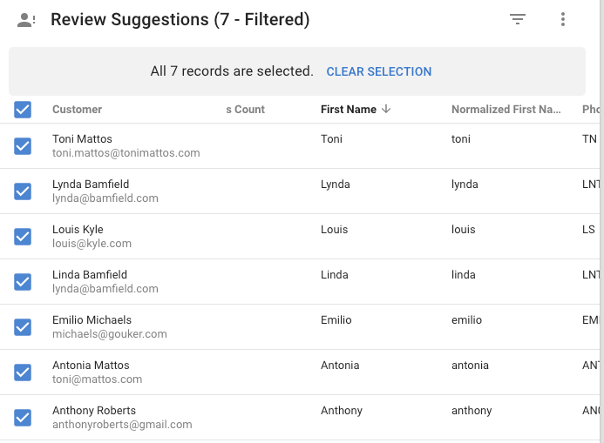Sort by the First Name column header
The width and height of the screenshot is (604, 443).
tap(349, 109)
